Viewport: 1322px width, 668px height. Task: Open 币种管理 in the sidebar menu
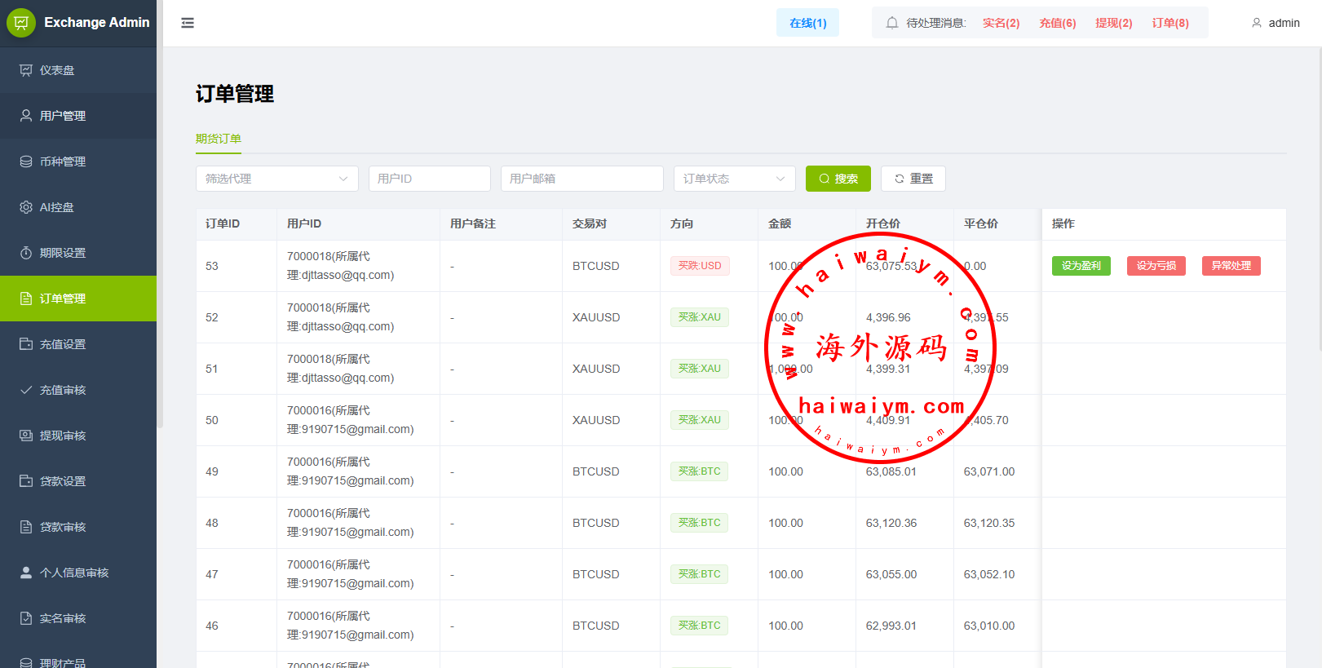coord(78,161)
